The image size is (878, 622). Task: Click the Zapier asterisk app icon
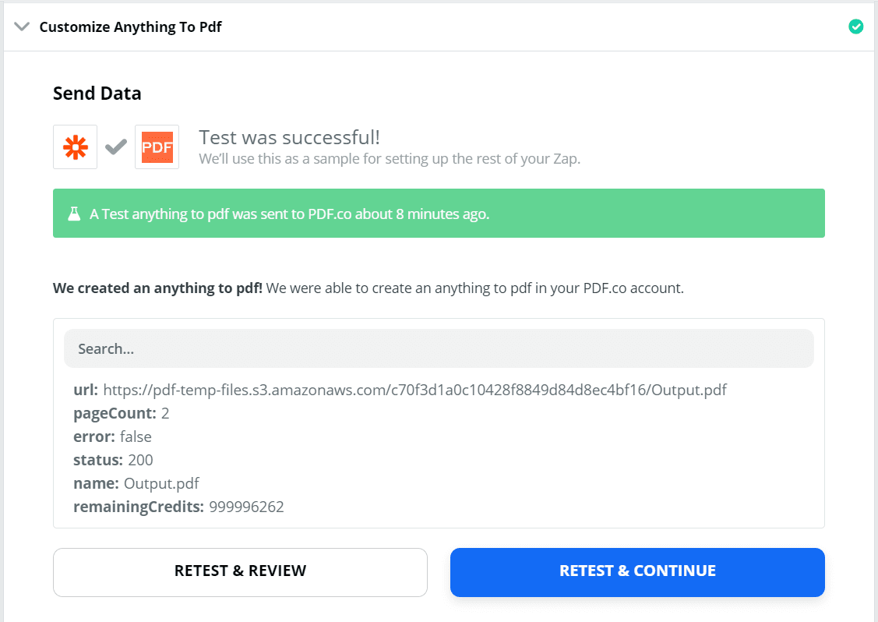coord(75,147)
